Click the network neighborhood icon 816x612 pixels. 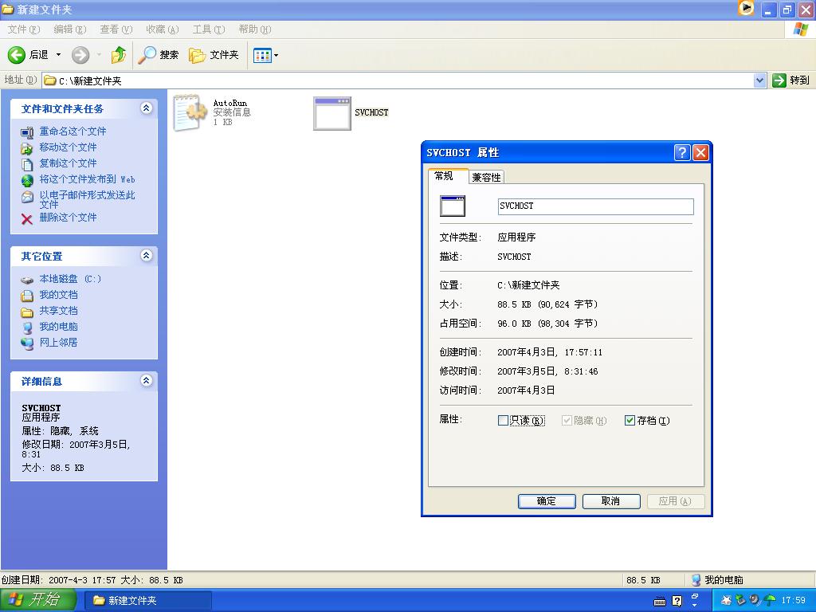point(27,343)
